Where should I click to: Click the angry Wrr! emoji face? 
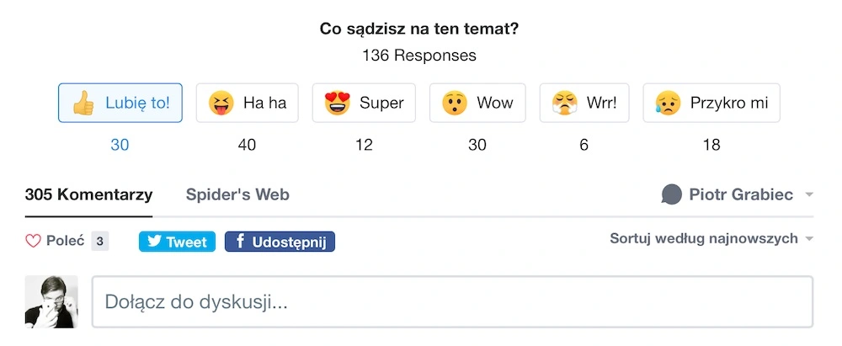(x=564, y=103)
